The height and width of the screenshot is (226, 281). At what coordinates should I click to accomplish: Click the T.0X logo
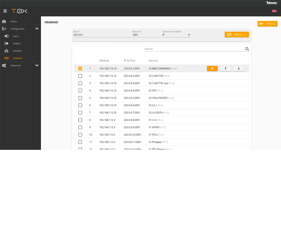[x=19, y=11]
